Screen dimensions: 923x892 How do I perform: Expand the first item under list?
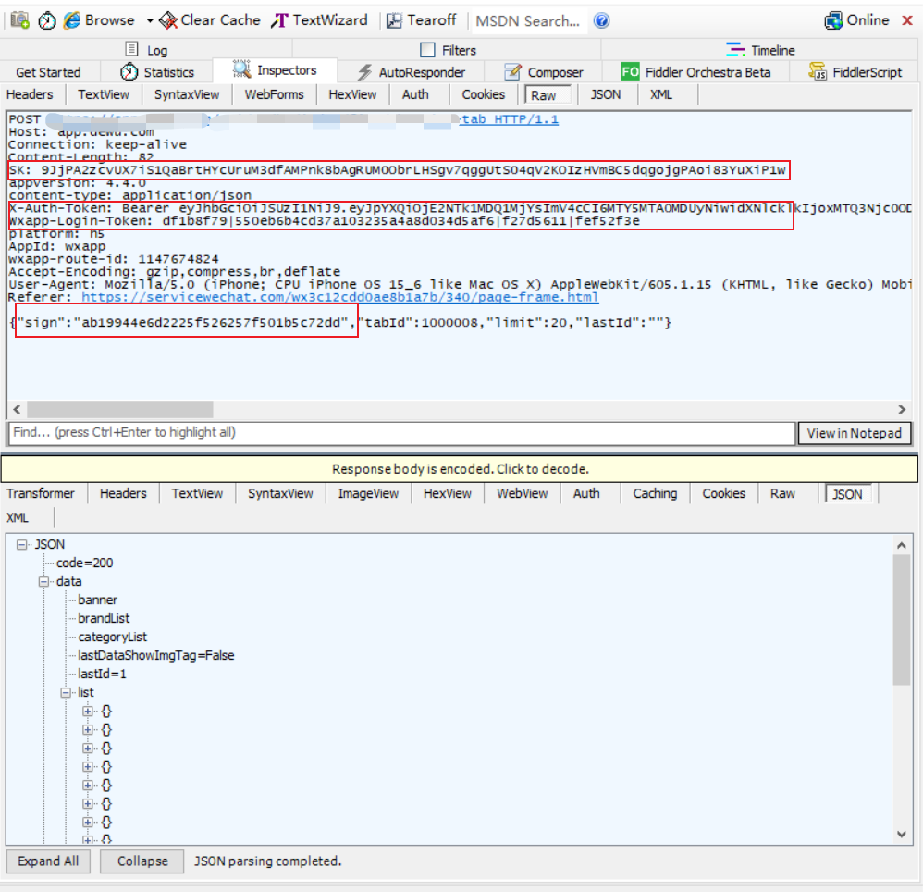pyautogui.click(x=87, y=712)
